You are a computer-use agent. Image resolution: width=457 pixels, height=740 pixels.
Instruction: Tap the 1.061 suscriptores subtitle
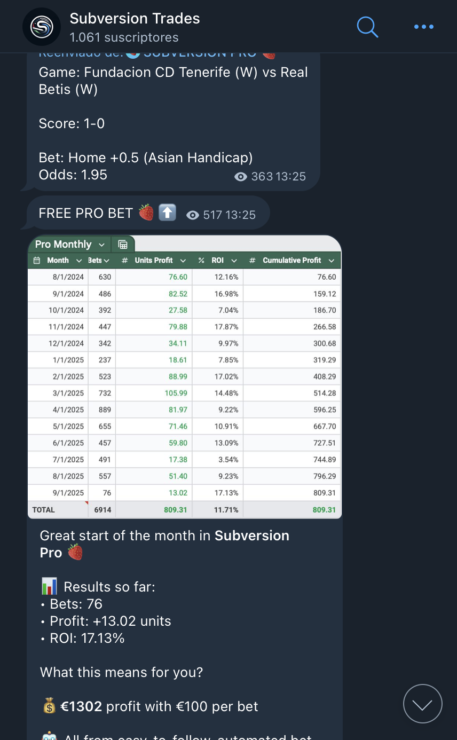click(x=124, y=37)
